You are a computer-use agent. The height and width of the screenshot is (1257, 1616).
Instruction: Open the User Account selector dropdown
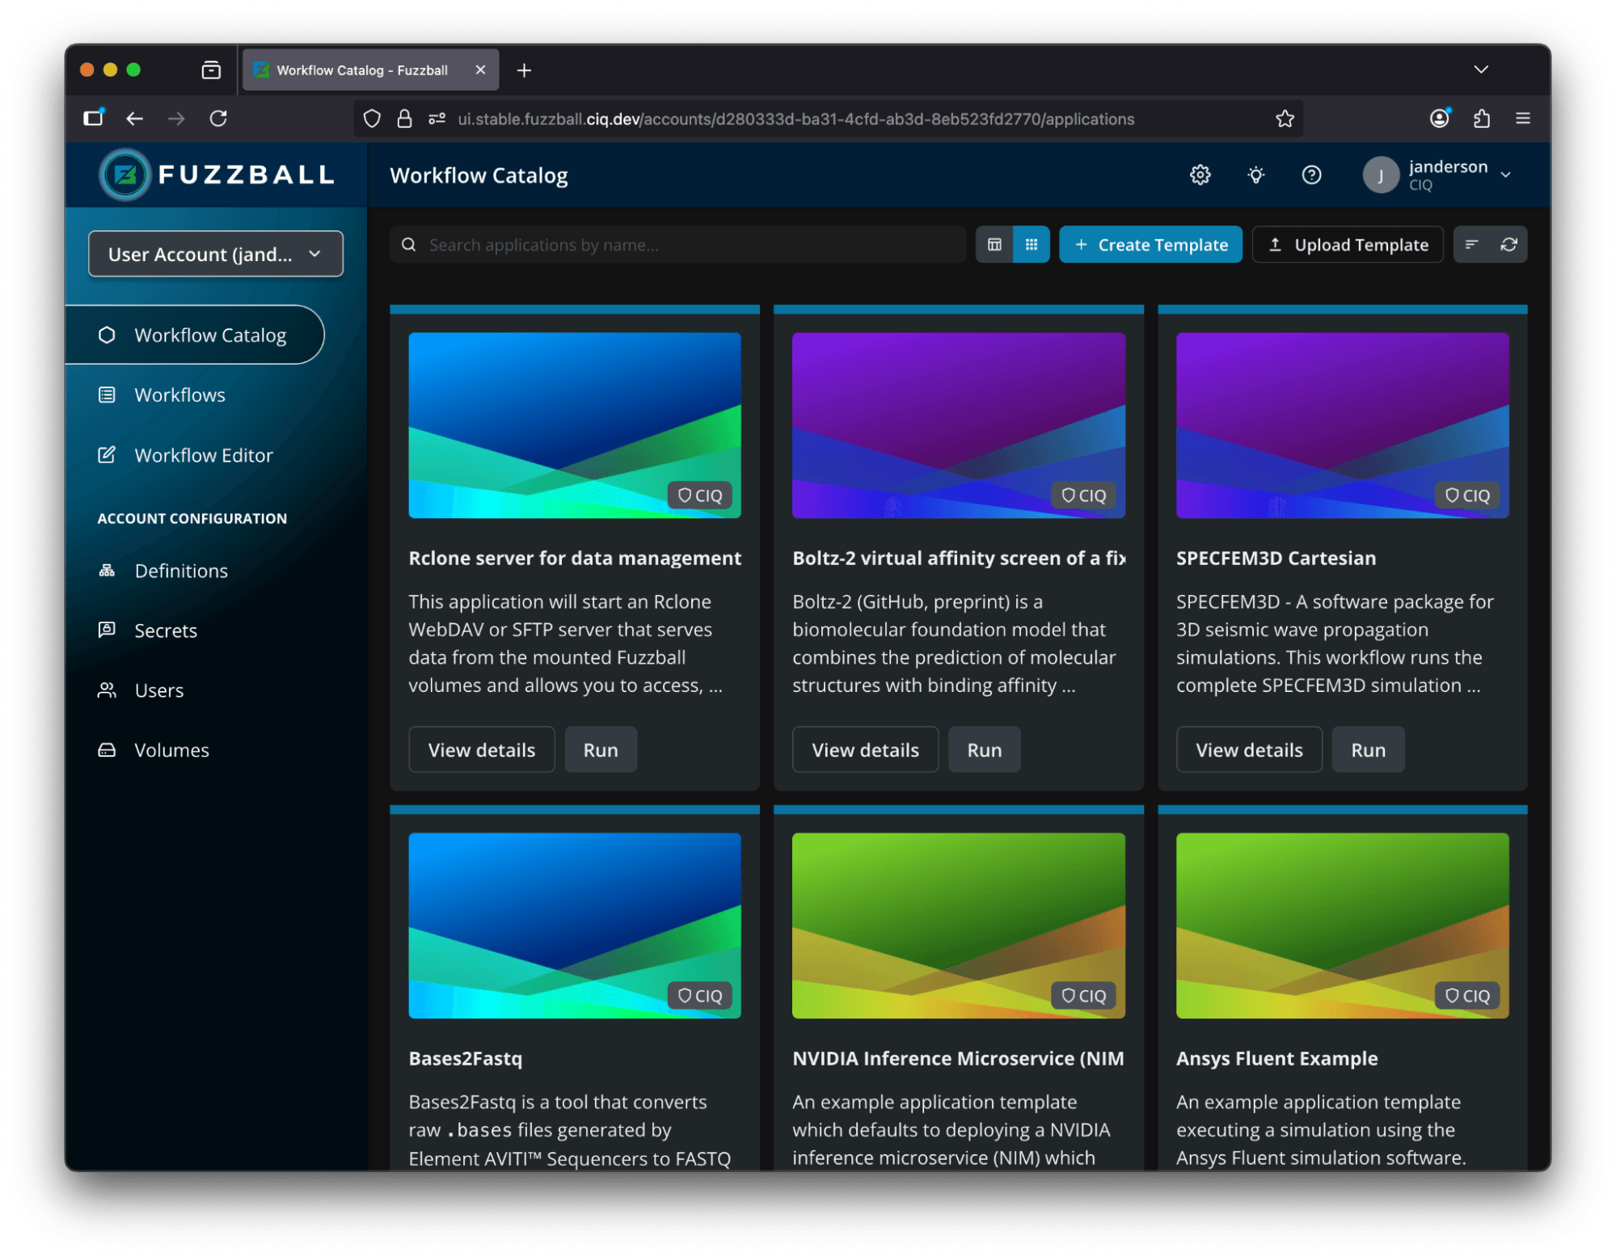pos(216,254)
